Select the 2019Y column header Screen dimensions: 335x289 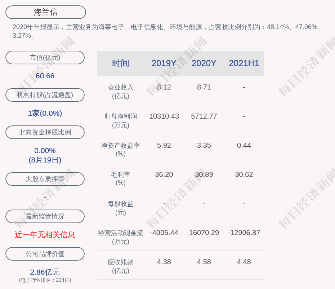(164, 63)
